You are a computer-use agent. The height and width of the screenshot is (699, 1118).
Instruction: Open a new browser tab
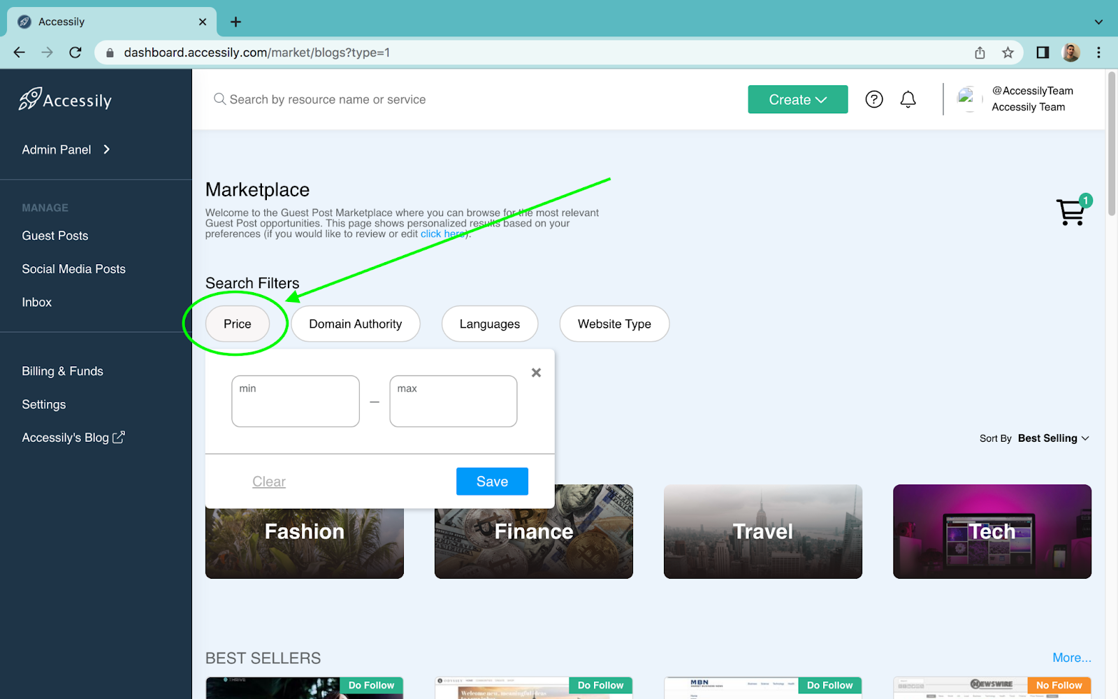tap(236, 22)
